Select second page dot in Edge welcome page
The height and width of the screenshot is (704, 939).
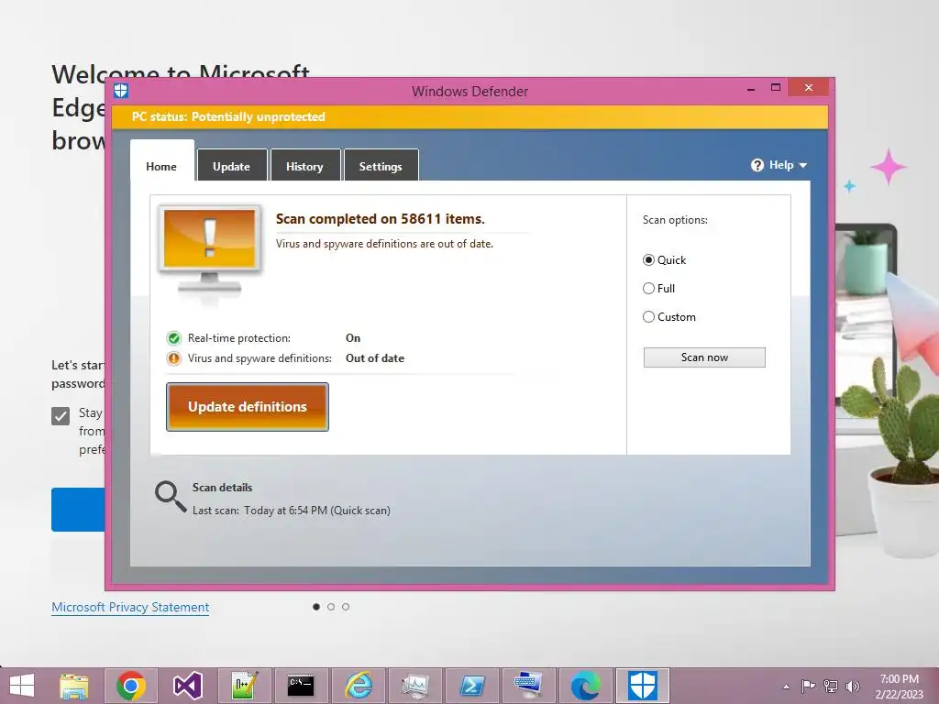[x=331, y=607]
